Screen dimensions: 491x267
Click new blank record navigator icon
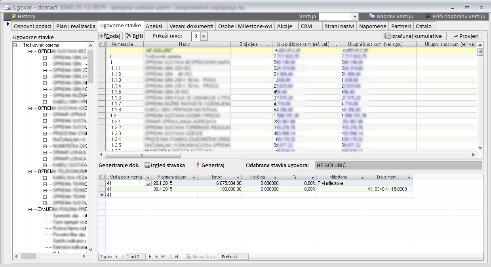click(x=164, y=257)
